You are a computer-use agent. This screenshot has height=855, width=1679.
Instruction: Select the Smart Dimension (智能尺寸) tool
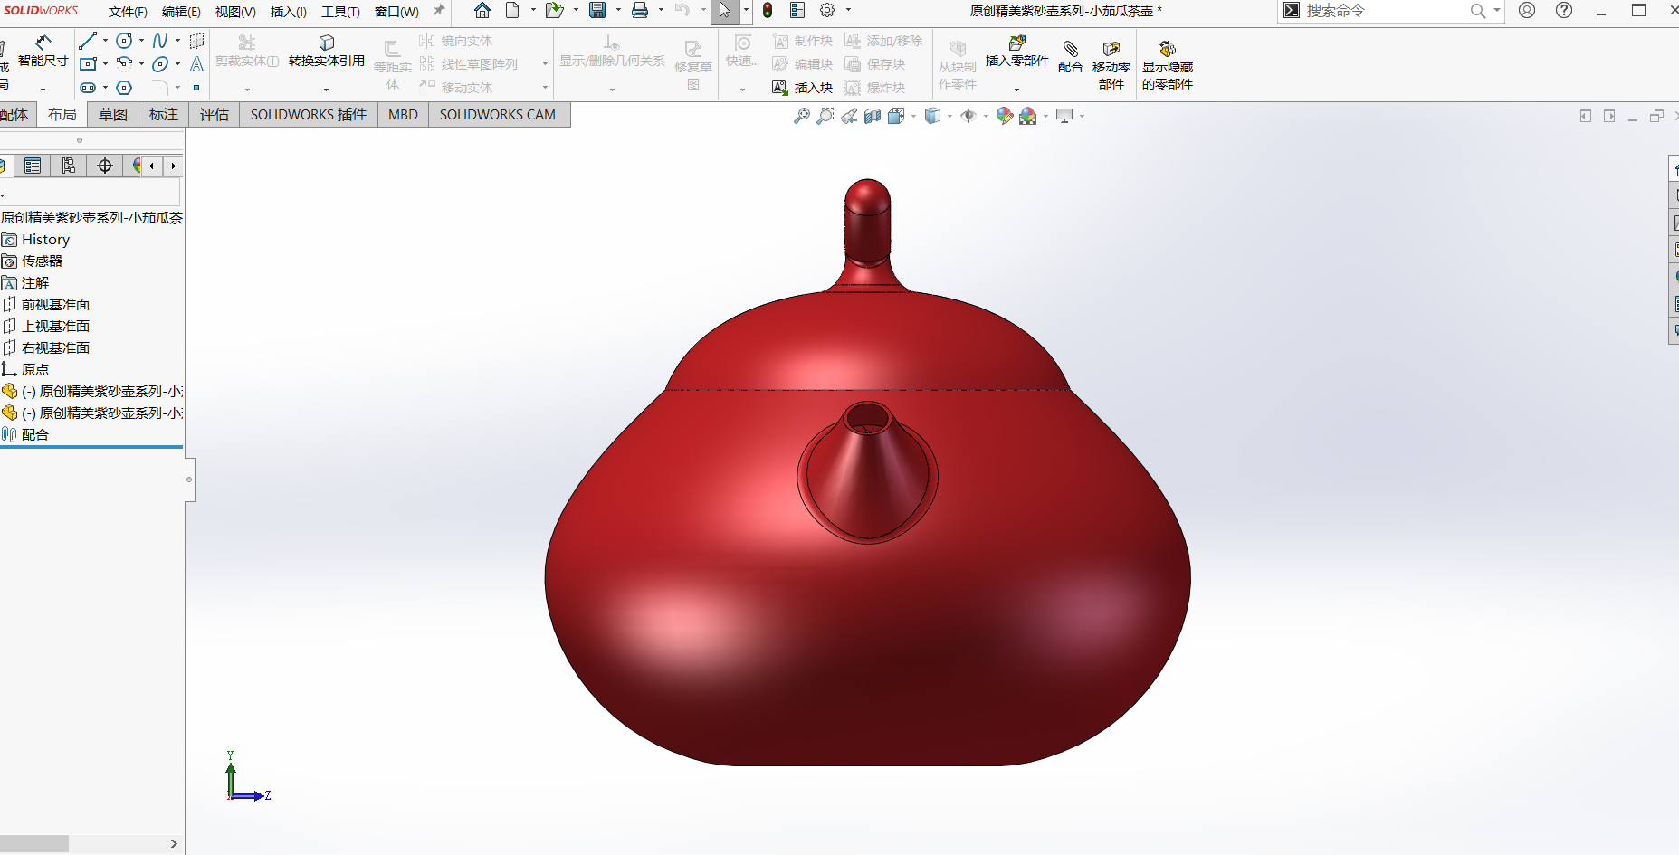[x=43, y=52]
